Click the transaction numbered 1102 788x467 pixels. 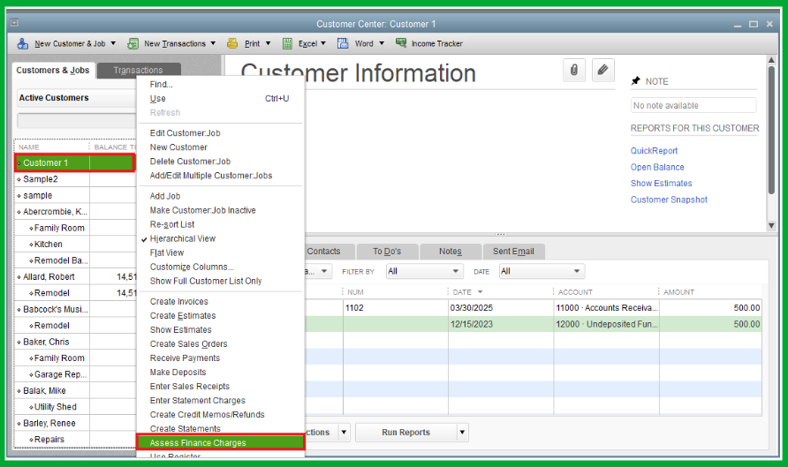pyautogui.click(x=354, y=308)
